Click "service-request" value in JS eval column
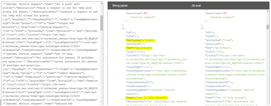The height and width of the screenshot is (106, 271). 222,17
